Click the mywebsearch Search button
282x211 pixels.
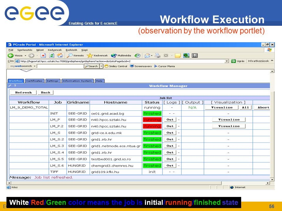(92, 66)
